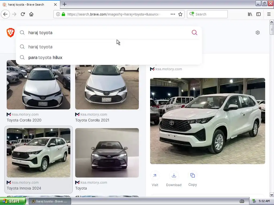Click the taskbar clock 5:32 AM
Screen dimensions: 274x205
tap(264, 201)
